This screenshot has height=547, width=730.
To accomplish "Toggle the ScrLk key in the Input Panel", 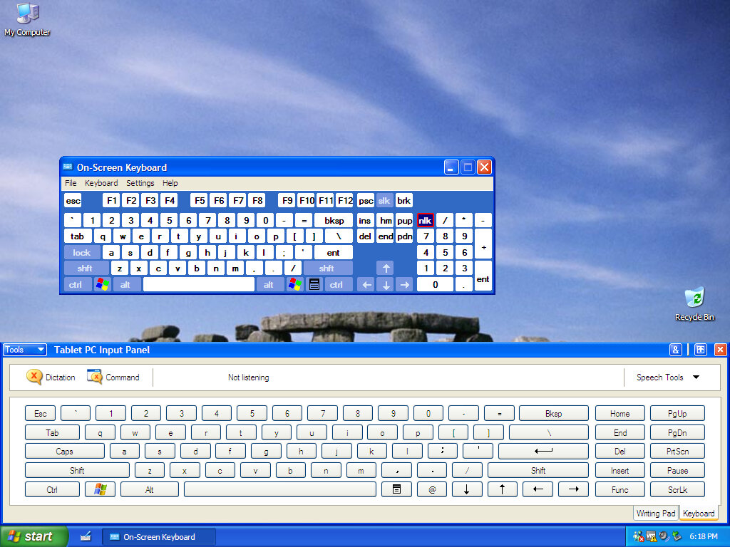I will pyautogui.click(x=677, y=490).
